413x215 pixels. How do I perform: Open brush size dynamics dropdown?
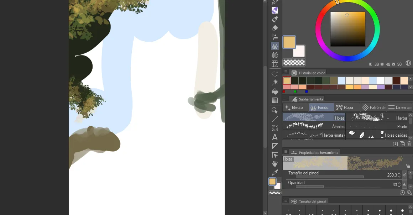tap(404, 175)
